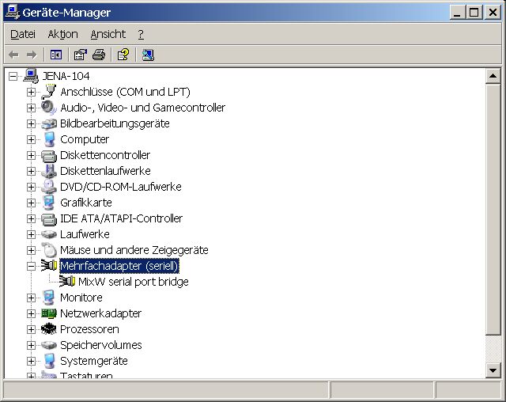Click the Forward arrow toolbar button

32,55
